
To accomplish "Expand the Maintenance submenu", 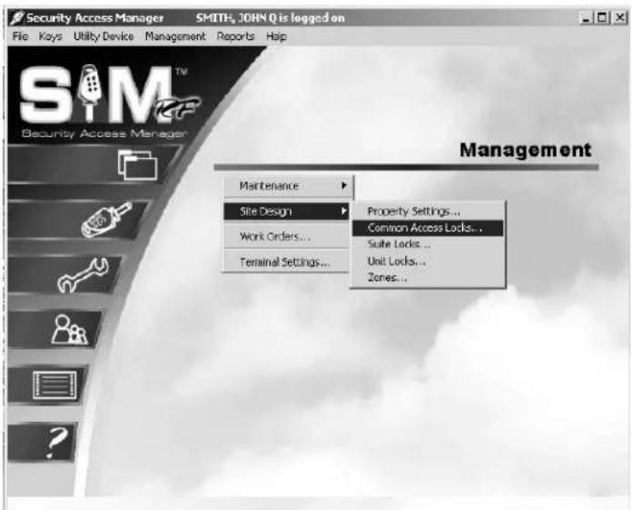I will (288, 186).
